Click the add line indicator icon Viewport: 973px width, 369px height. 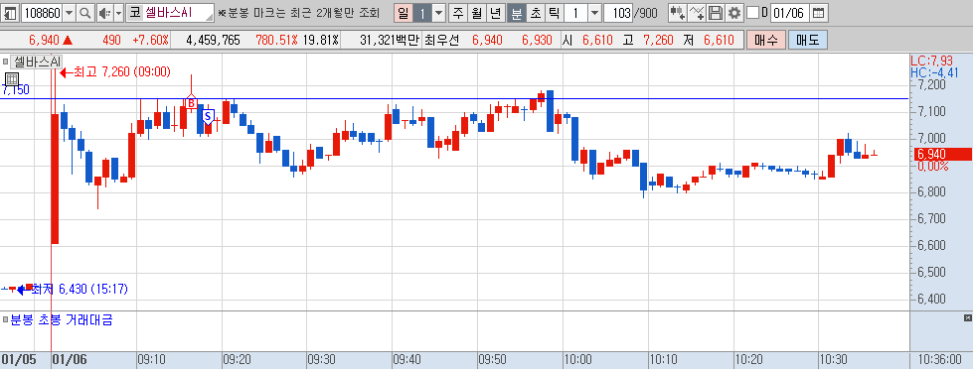click(x=697, y=12)
